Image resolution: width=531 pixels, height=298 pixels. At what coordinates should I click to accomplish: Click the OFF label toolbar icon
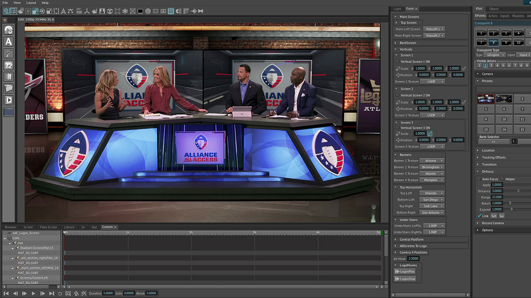[79, 11]
